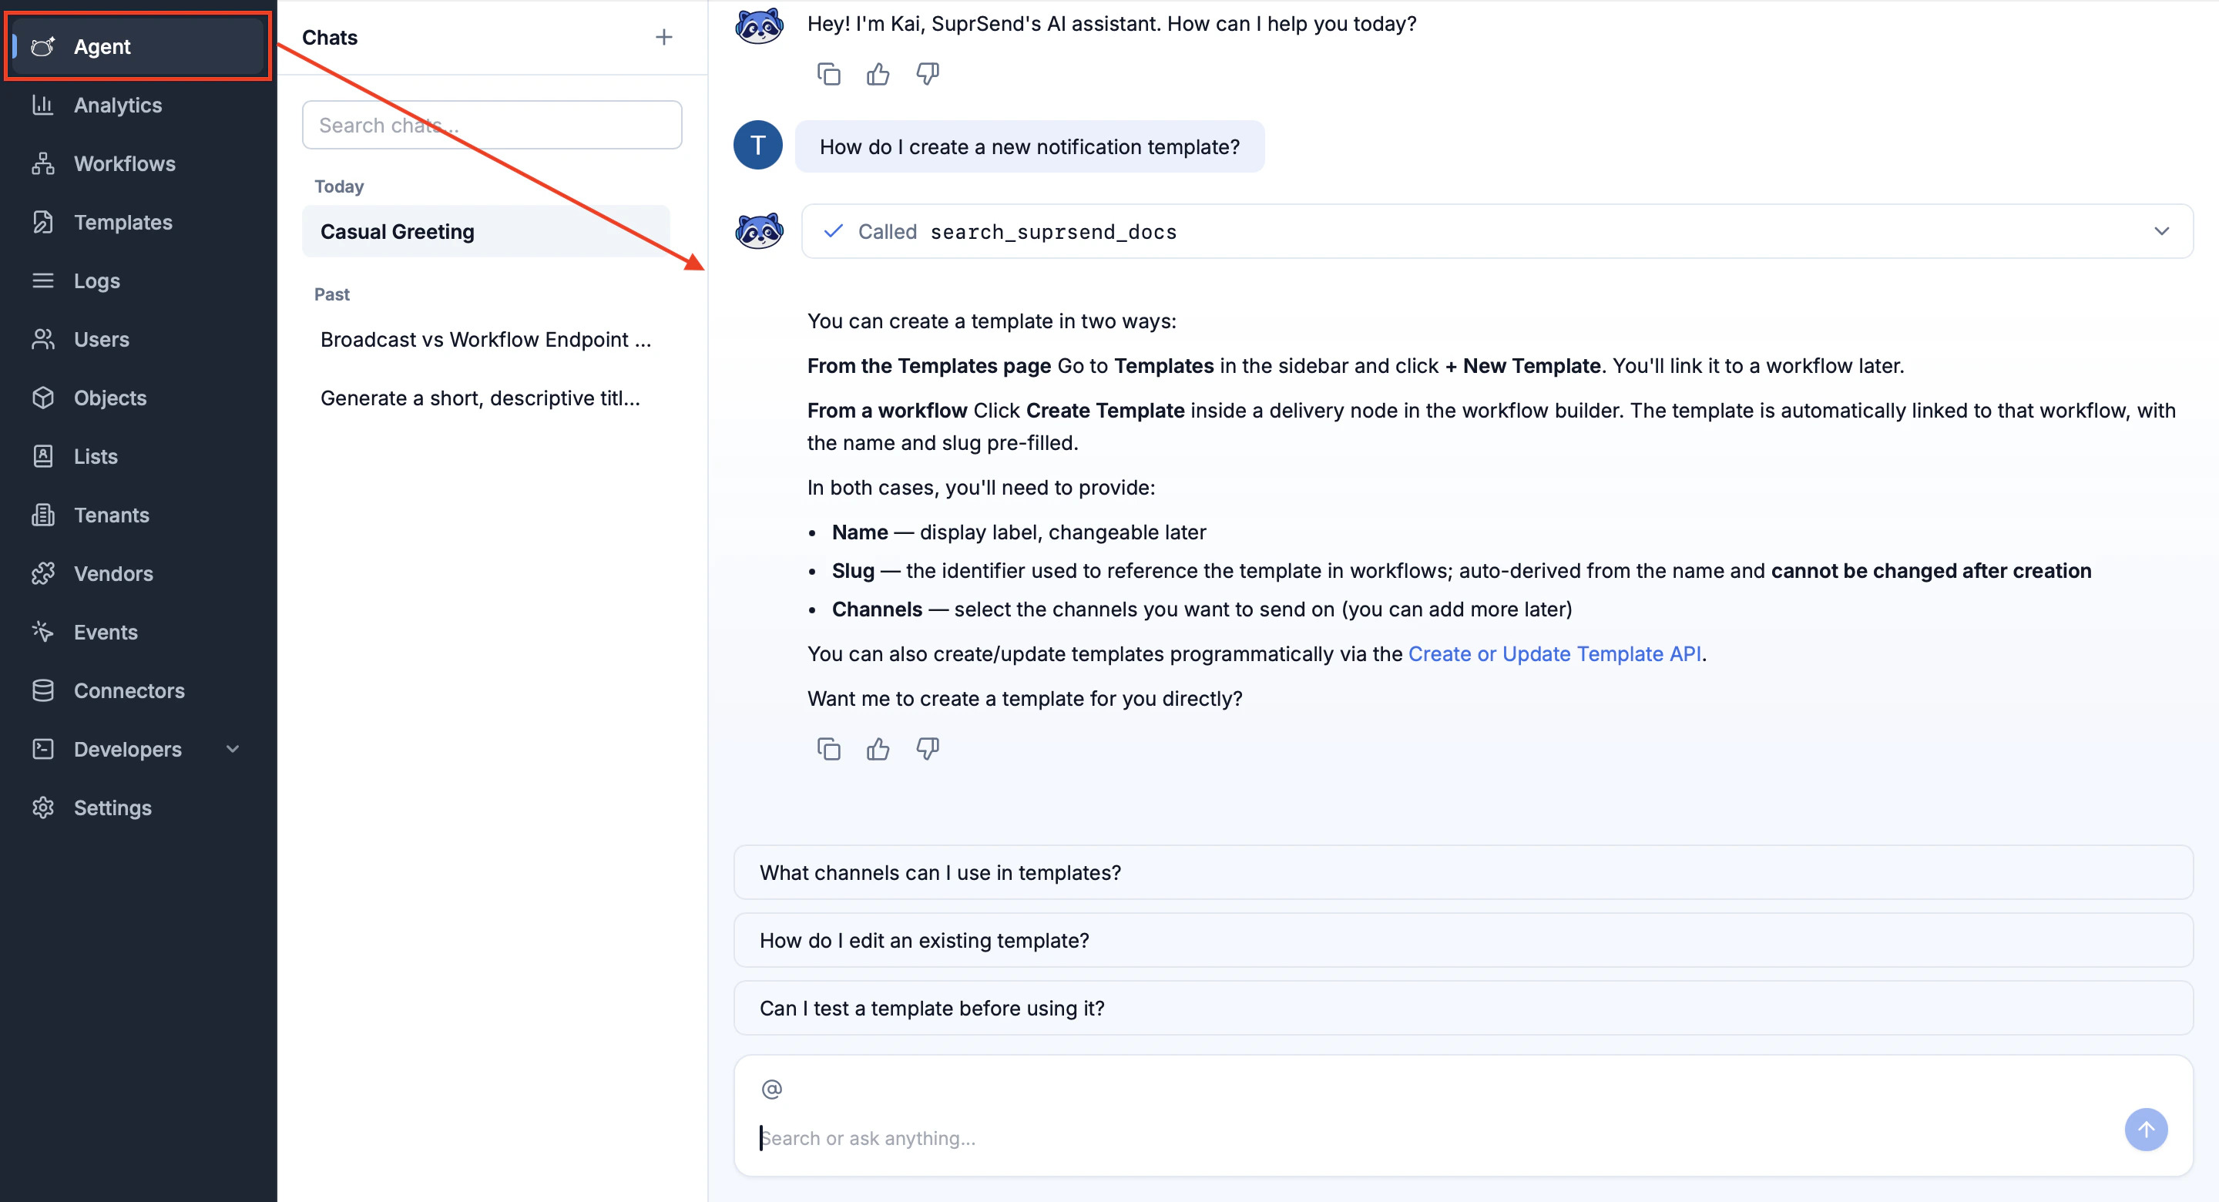
Task: Click the Logs lines icon
Action: click(x=43, y=281)
